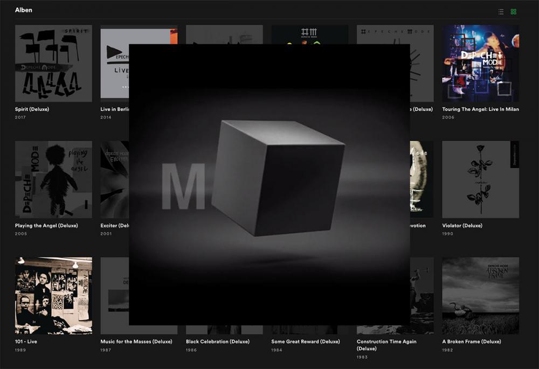Screen dimensions: 539x369
Task: Open Music for the Masses album cover
Action: (114, 296)
